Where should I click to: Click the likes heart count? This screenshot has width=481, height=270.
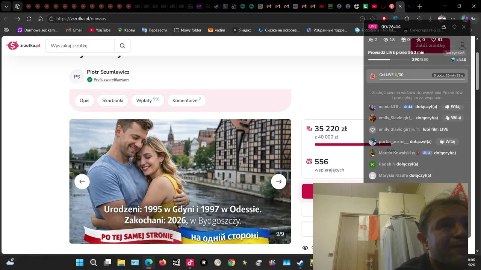coord(437,40)
